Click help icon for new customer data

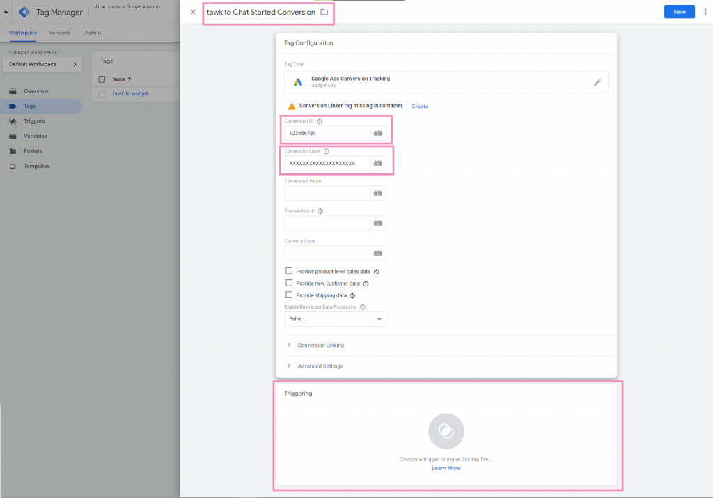coord(366,283)
